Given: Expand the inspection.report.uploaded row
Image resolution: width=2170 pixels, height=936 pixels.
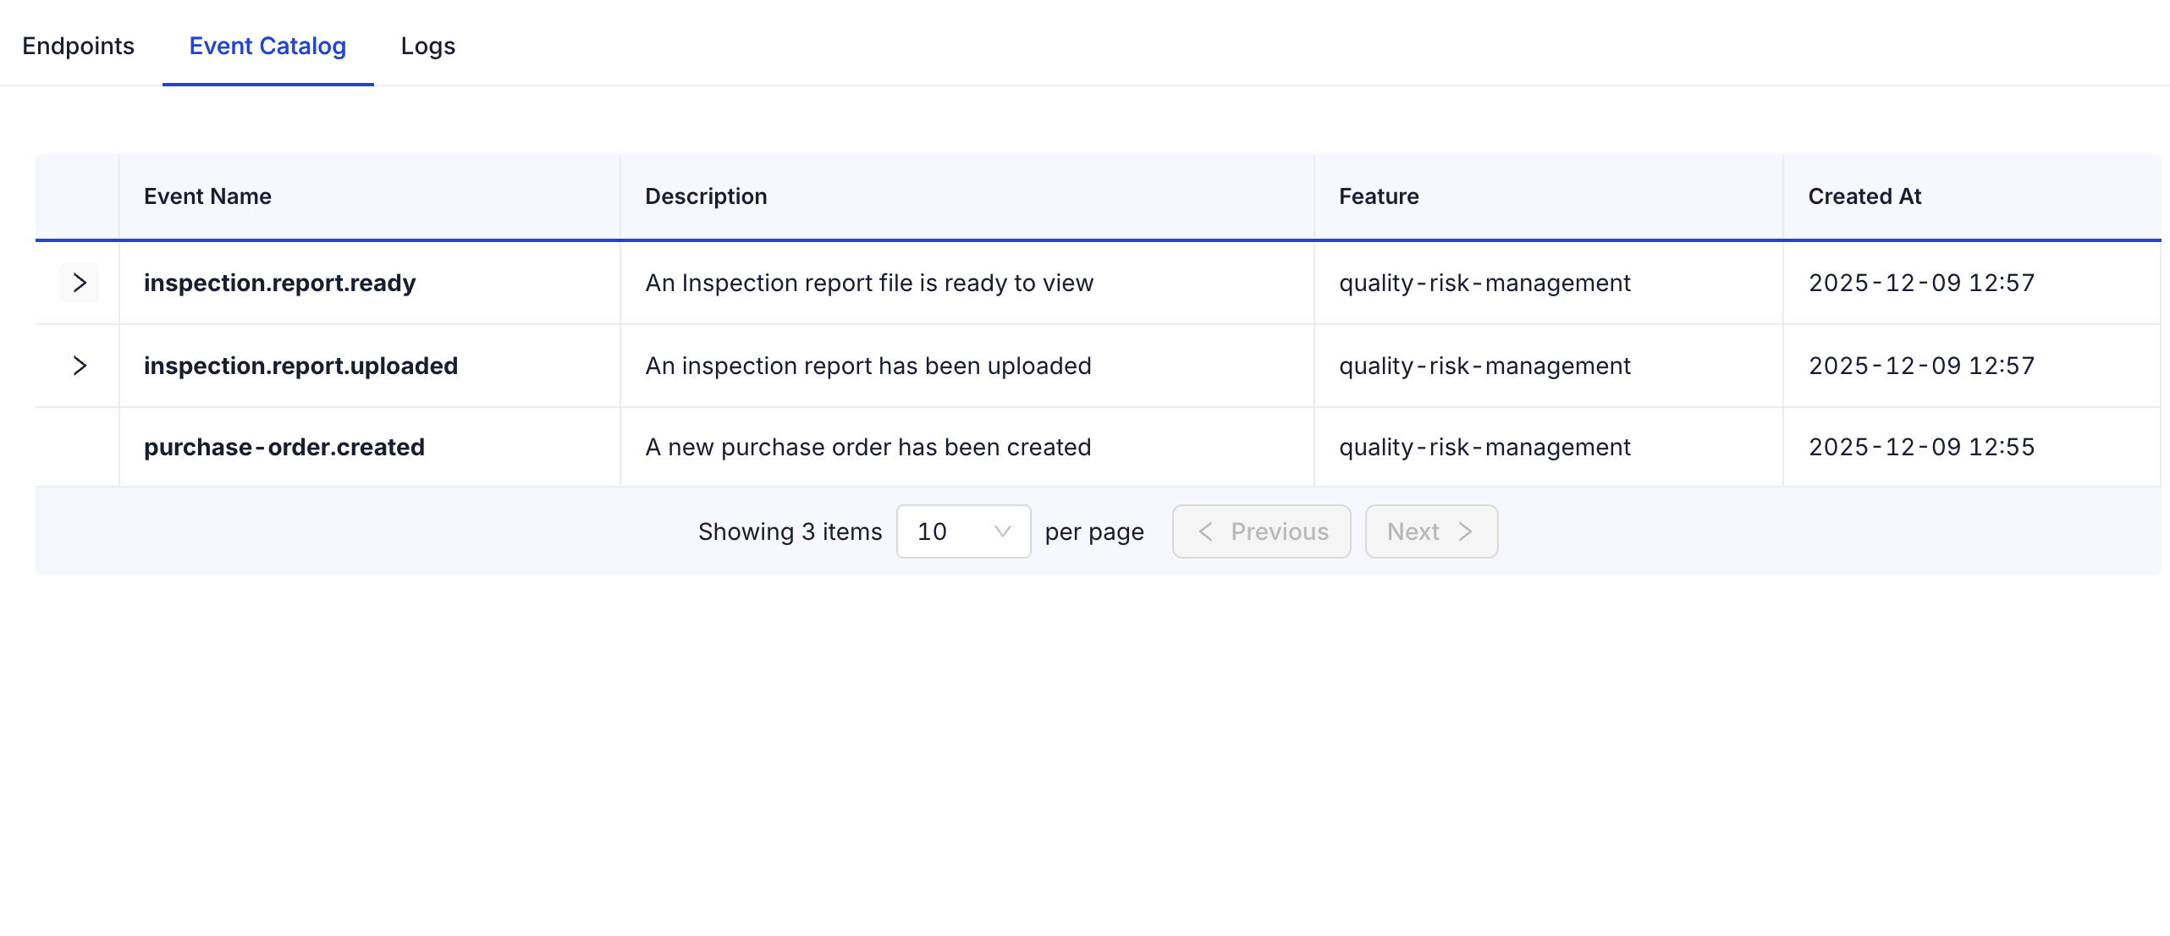Looking at the screenshot, I should (80, 366).
